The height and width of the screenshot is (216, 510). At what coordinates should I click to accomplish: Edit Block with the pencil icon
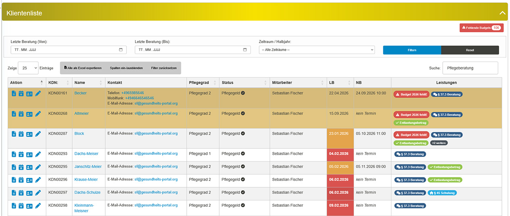(x=38, y=134)
